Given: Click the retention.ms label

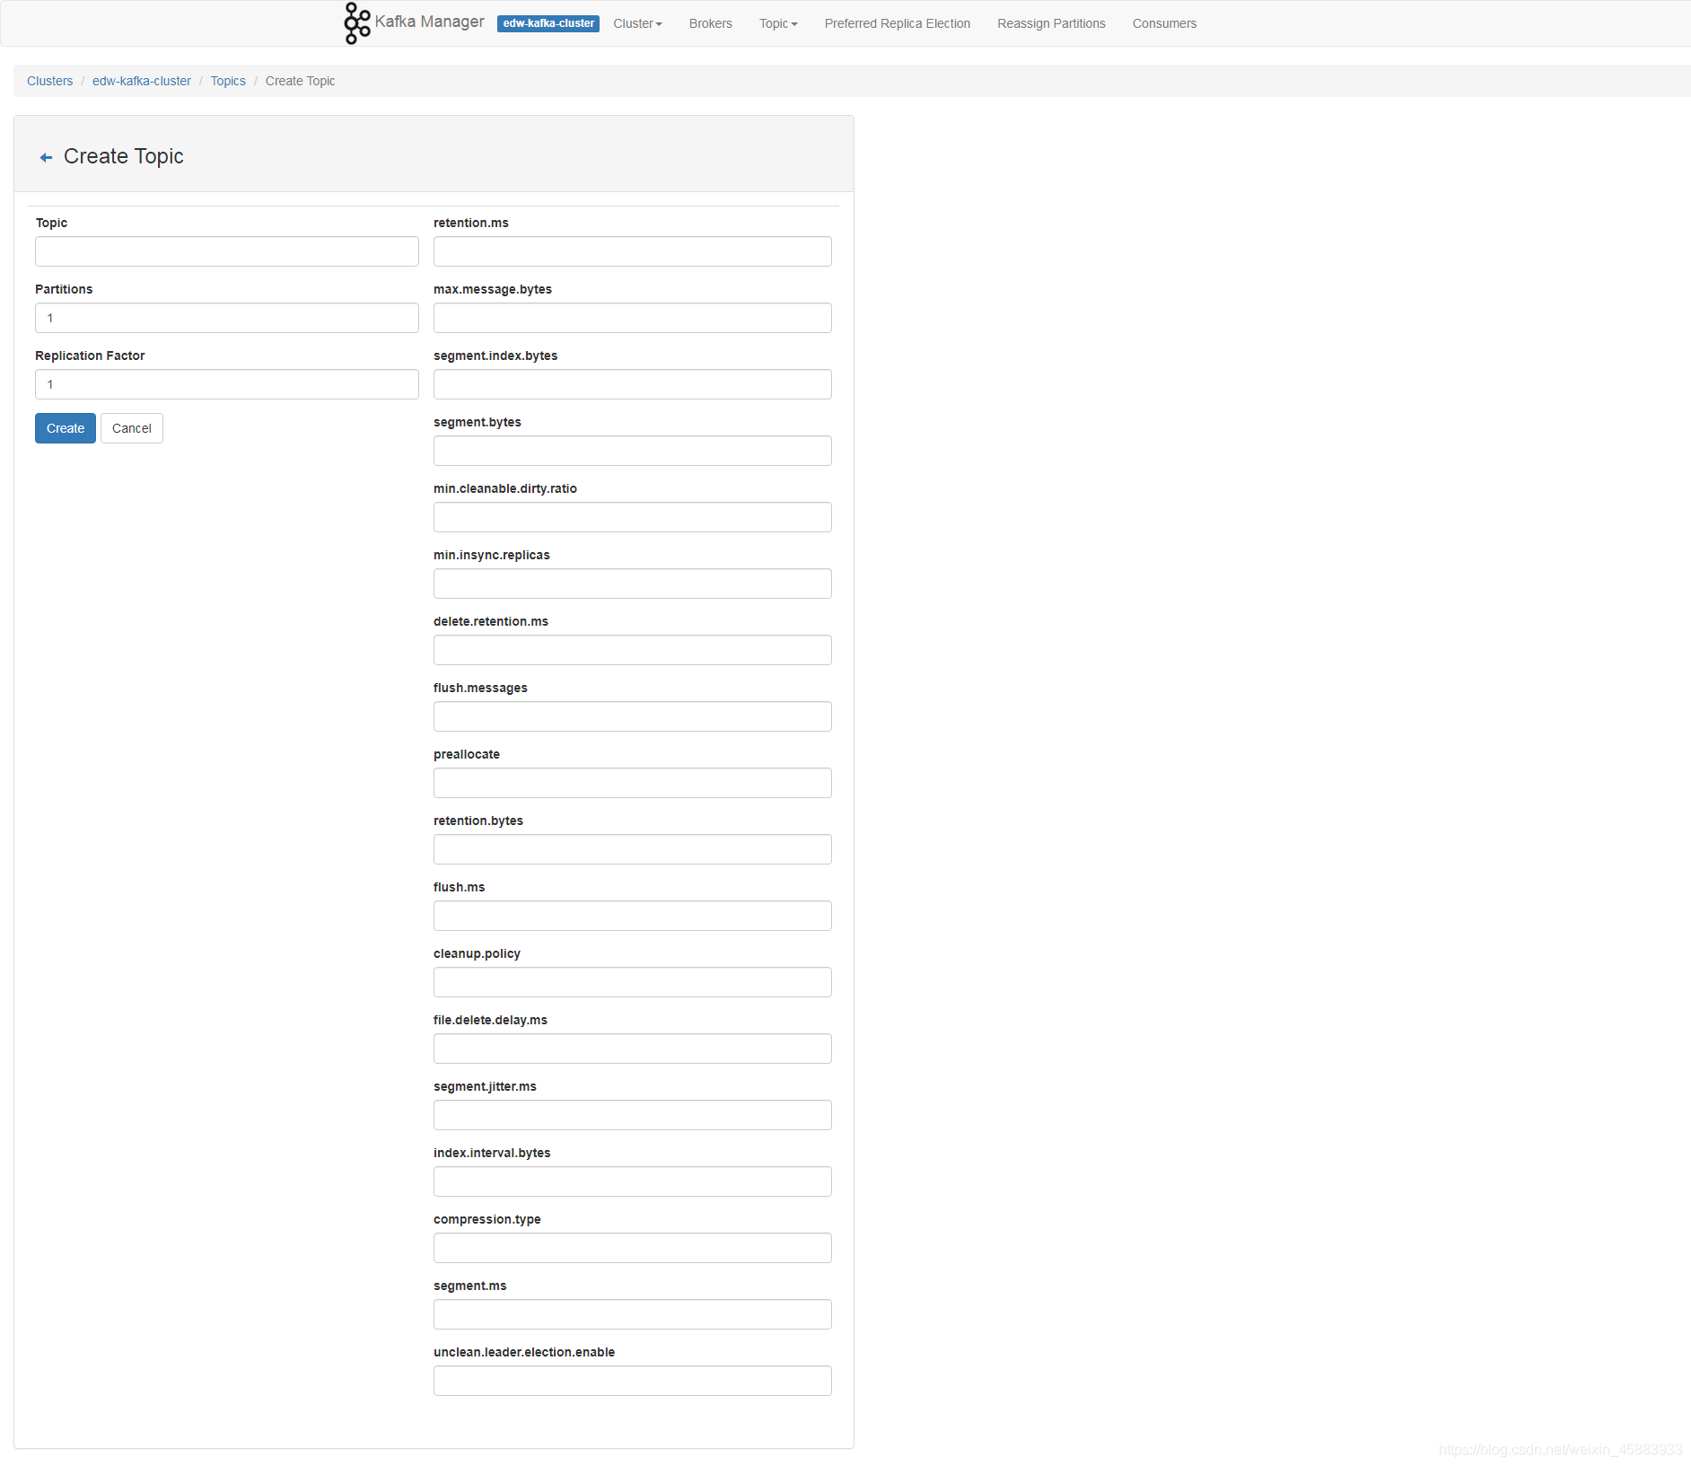Looking at the screenshot, I should 471,223.
